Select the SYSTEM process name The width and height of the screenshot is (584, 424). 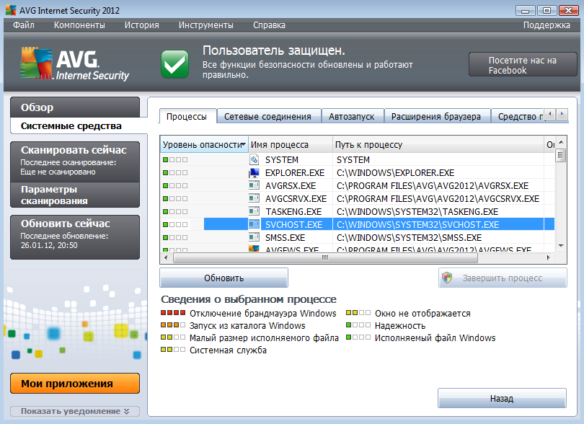(282, 160)
